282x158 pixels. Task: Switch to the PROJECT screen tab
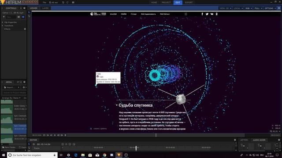click(166, 3)
